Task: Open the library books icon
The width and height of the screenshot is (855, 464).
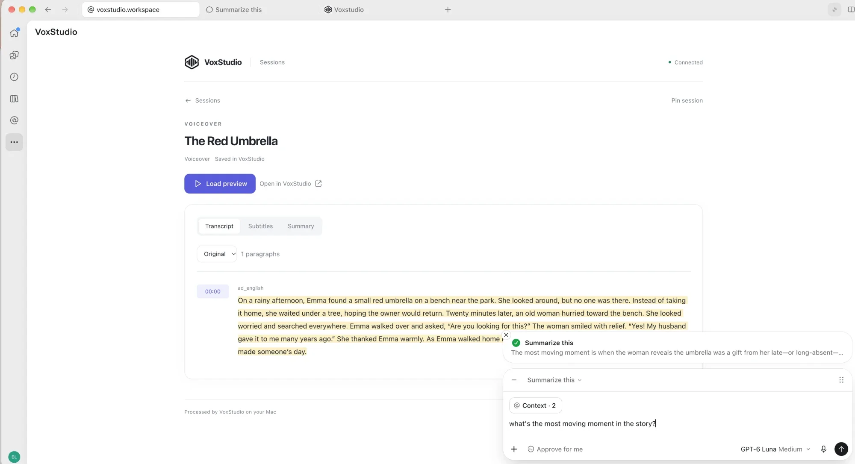Action: (14, 99)
